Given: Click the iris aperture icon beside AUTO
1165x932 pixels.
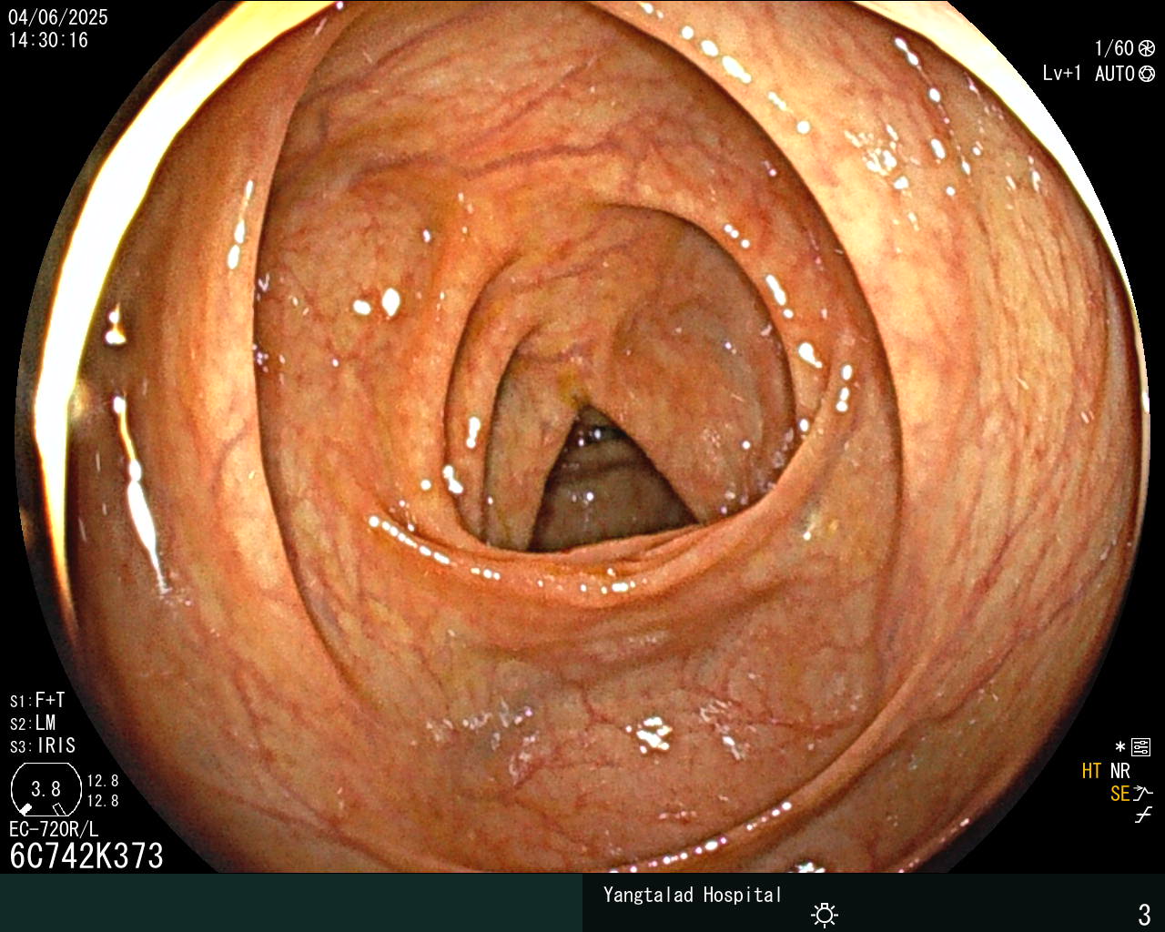Looking at the screenshot, I should (1147, 74).
